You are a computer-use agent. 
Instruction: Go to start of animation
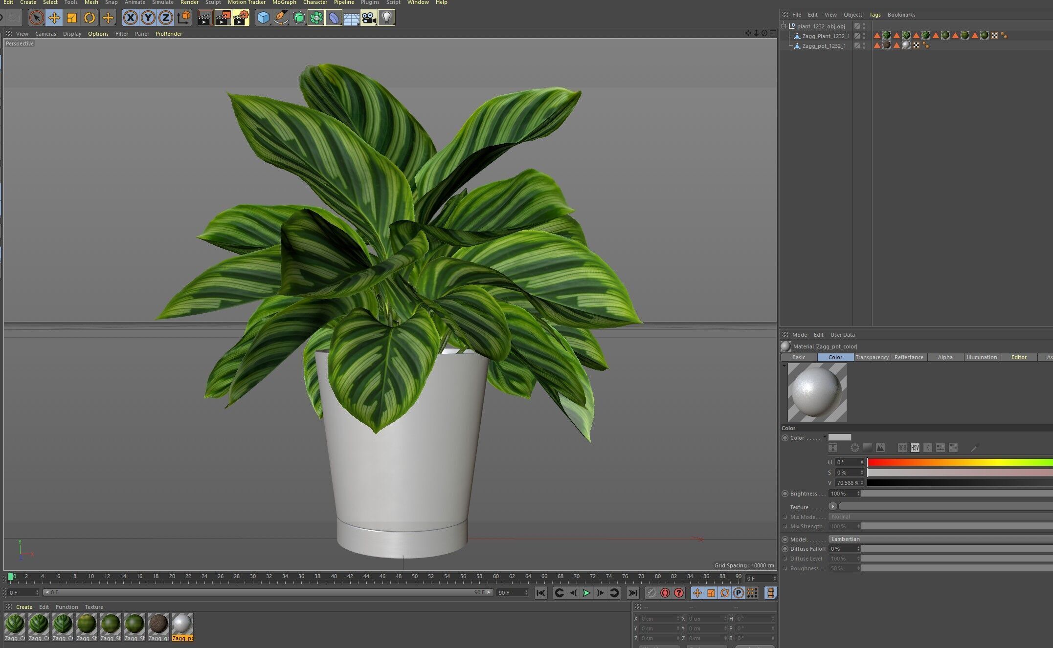point(540,593)
